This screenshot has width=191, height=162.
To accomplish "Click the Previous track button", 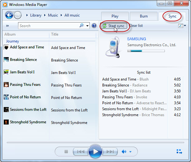I will coord(81,152).
